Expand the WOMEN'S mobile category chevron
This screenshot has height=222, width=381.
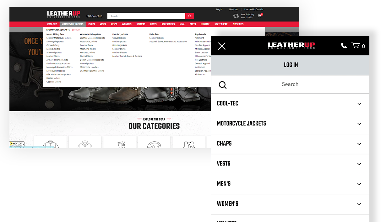tap(359, 204)
